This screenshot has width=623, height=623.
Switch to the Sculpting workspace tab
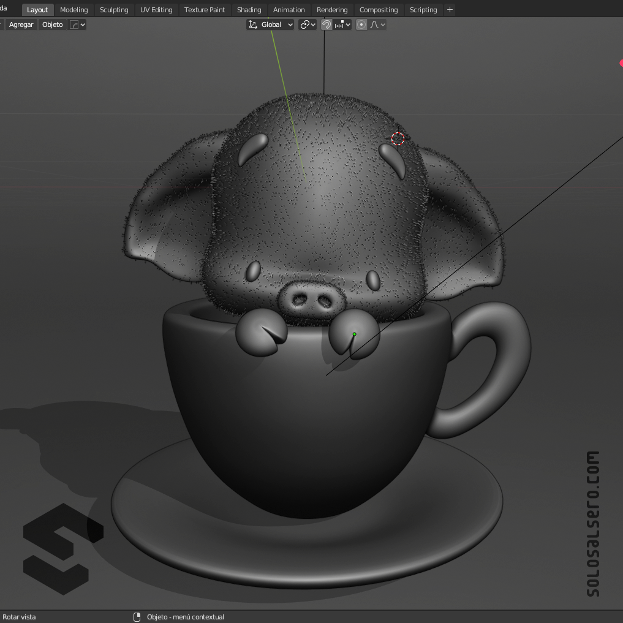(114, 10)
